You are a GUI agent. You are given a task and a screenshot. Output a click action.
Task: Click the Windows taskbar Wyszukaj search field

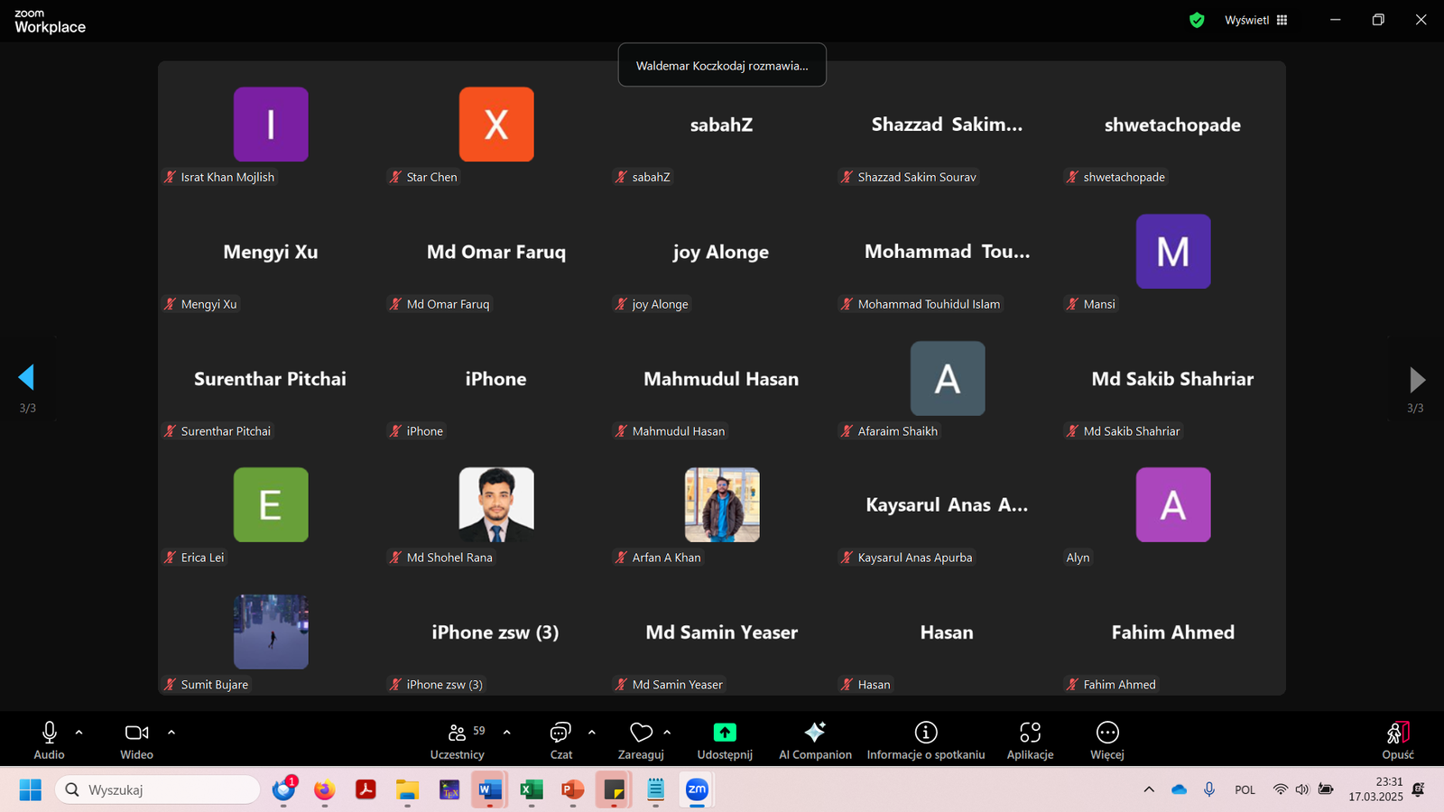pos(158,789)
